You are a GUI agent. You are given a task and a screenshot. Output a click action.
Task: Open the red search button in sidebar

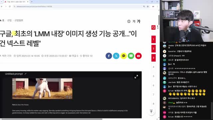(x=153, y=27)
